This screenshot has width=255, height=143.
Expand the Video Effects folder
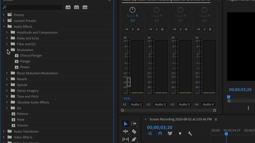click(x=4, y=137)
